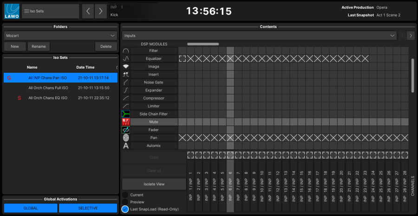This screenshot has width=418, height=216.
Task: Open the Iso Sets page menu
Action: (x=51, y=11)
